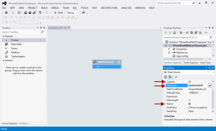Open the SQL menu
Screen dimensions: 216x131
coord(75,8)
